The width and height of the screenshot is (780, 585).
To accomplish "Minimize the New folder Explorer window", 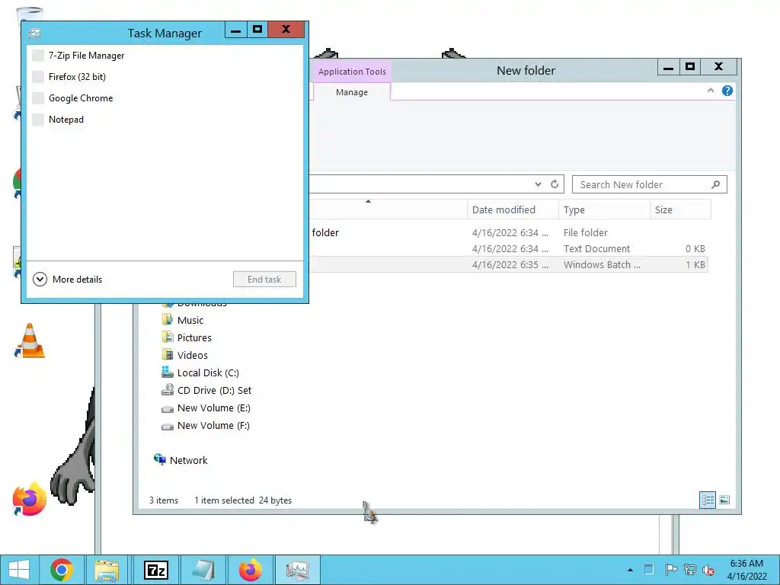I will [x=669, y=67].
